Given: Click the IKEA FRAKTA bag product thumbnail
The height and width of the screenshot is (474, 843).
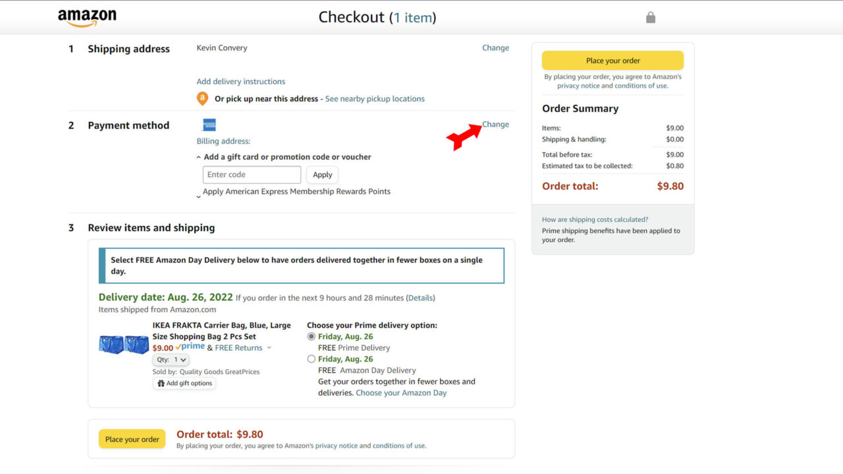Looking at the screenshot, I should (x=123, y=344).
